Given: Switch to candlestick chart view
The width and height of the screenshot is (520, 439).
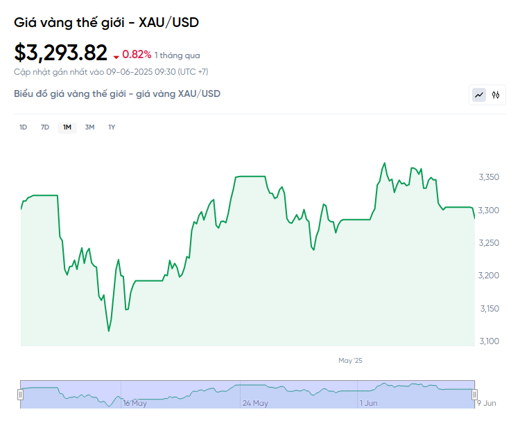Looking at the screenshot, I should [496, 95].
